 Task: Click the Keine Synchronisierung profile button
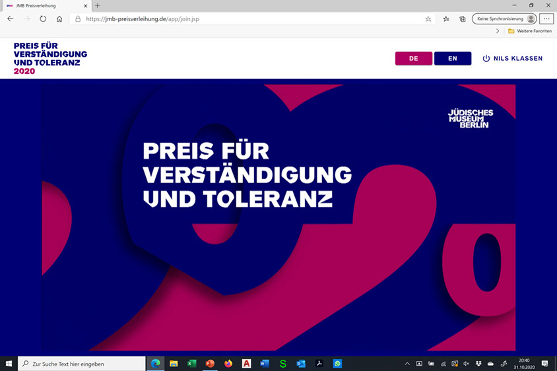[504, 19]
